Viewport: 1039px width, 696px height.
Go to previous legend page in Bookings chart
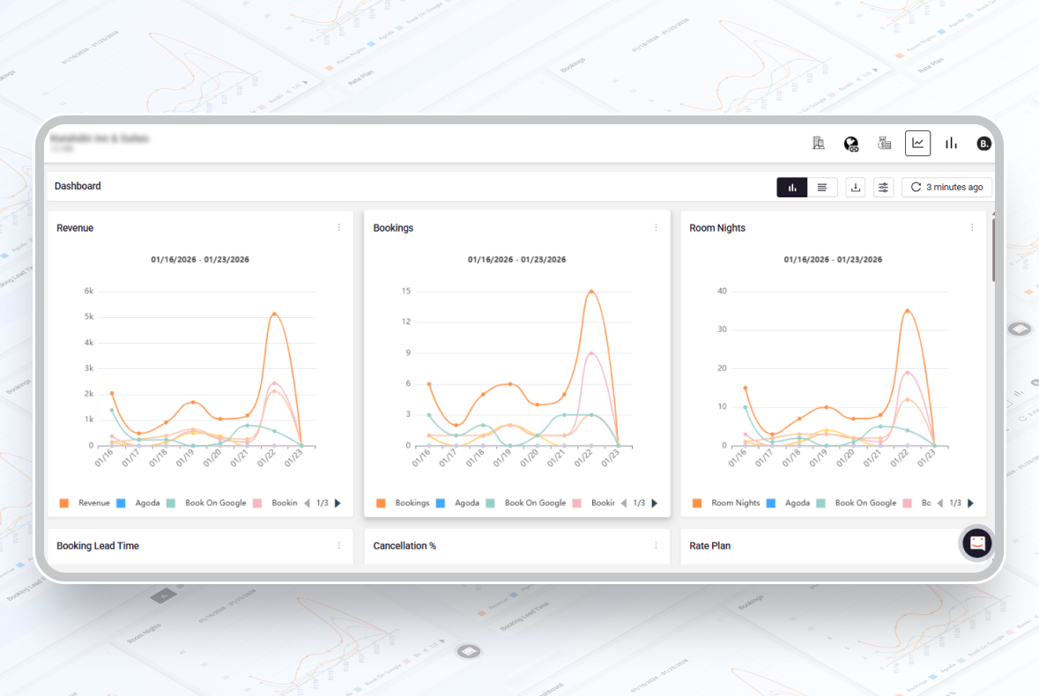coord(624,503)
